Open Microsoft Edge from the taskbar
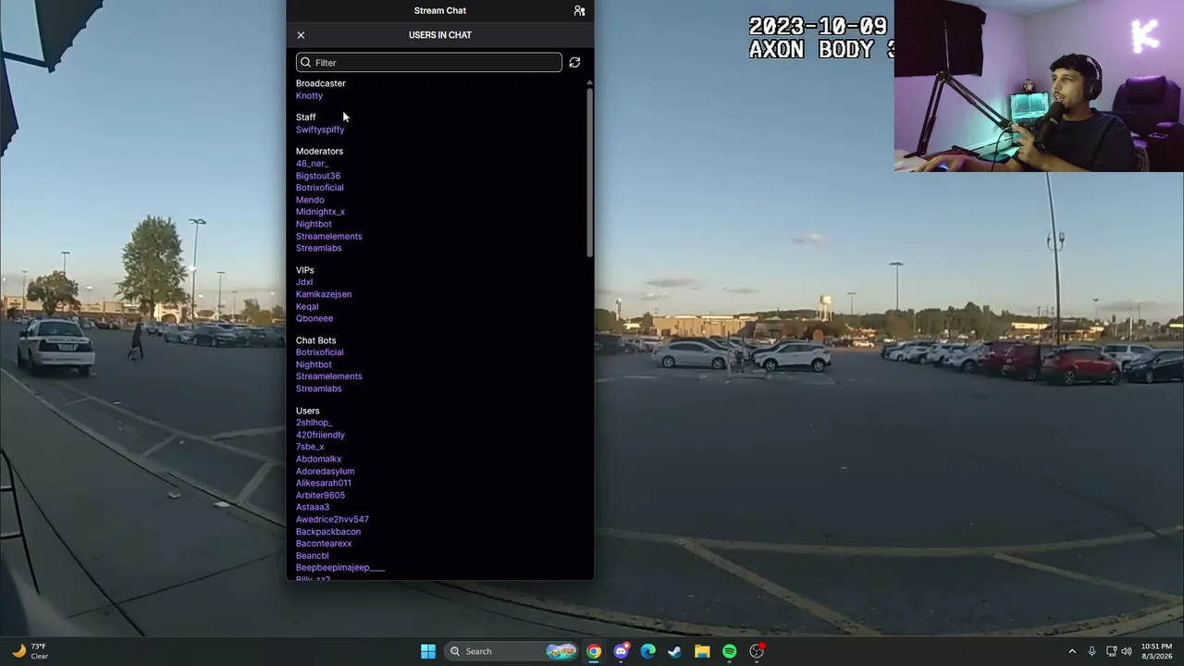 [x=648, y=651]
